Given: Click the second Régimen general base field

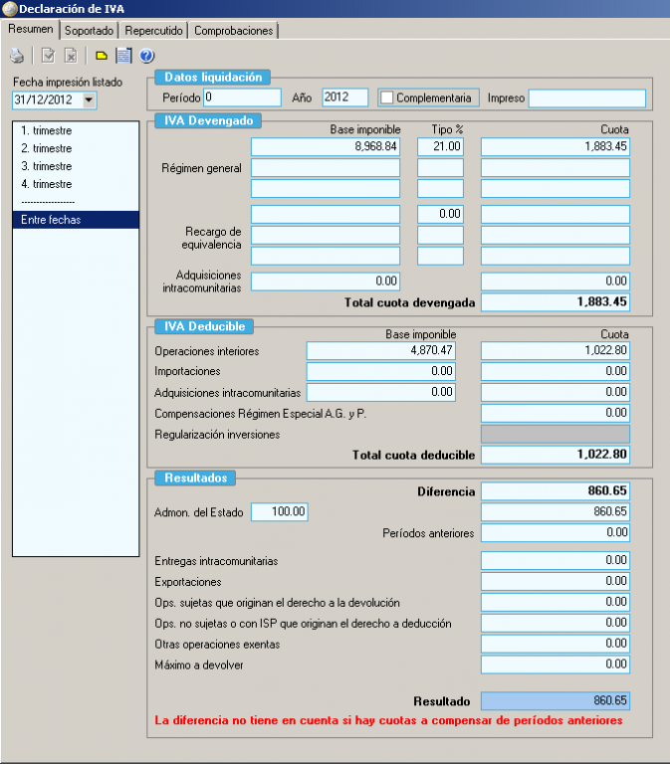Looking at the screenshot, I should [326, 168].
